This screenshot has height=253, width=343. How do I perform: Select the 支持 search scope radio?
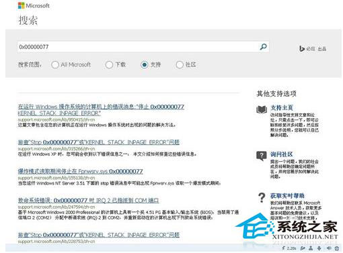coord(145,65)
